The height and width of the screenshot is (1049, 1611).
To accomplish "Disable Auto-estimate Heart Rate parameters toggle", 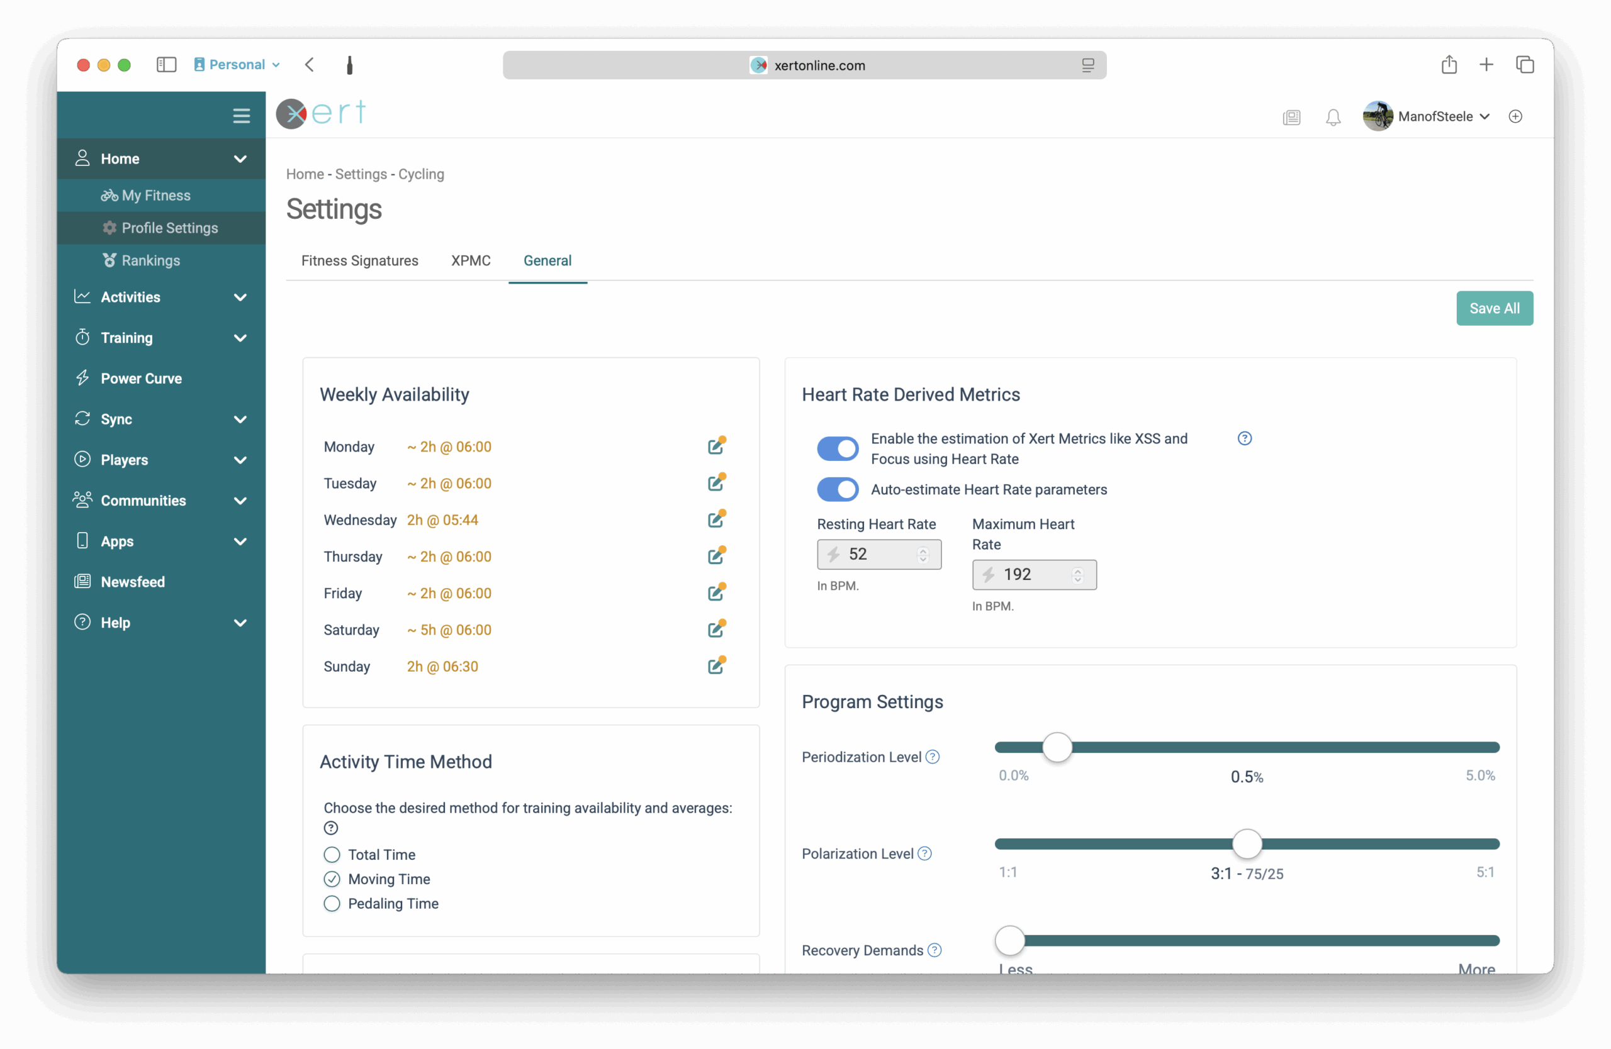I will (x=838, y=489).
